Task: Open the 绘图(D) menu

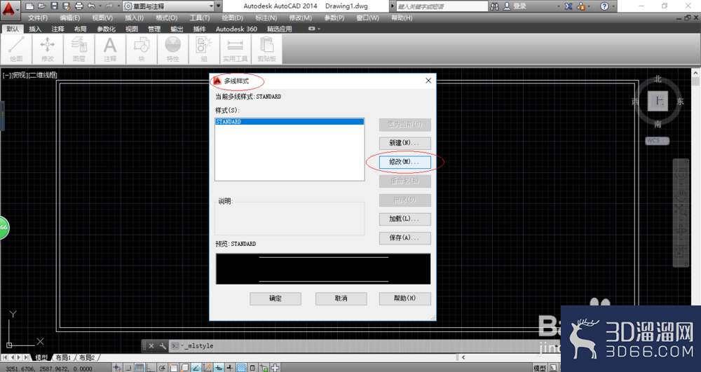Action: click(233, 18)
